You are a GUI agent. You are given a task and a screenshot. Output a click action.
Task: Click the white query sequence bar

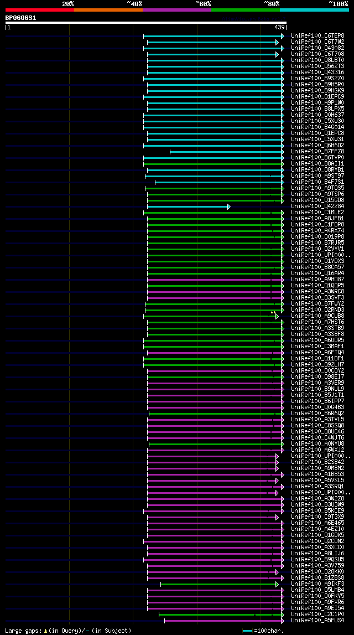[146, 23]
